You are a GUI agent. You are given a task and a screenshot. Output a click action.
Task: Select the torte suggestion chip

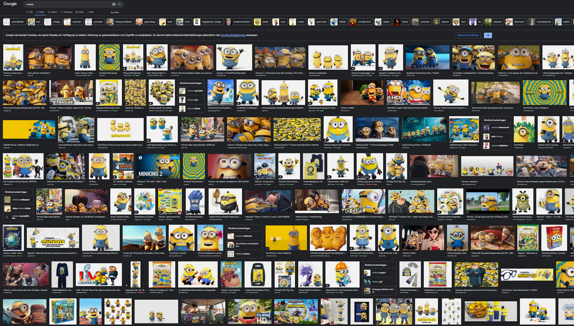(184, 22)
